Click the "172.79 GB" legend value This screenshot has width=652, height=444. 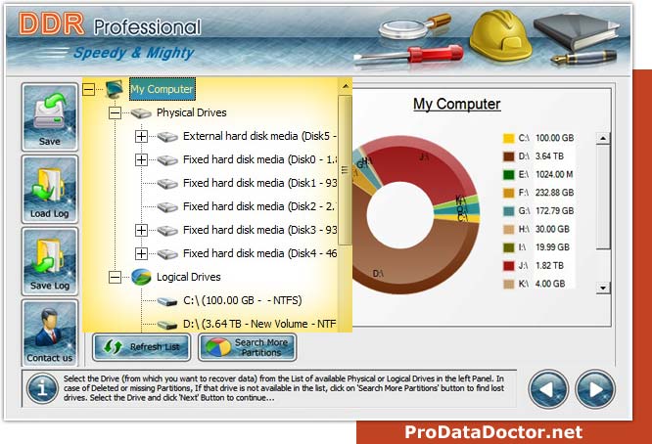pyautogui.click(x=554, y=211)
